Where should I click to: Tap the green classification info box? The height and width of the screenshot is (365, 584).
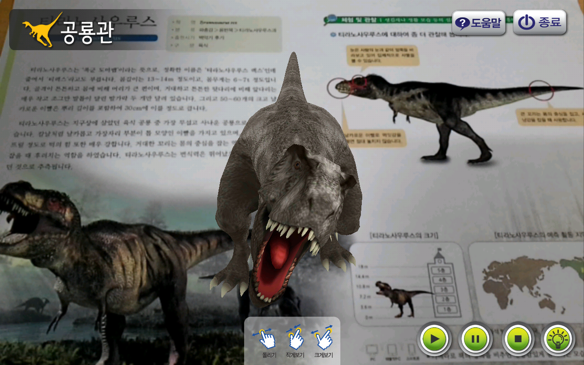[x=224, y=34]
